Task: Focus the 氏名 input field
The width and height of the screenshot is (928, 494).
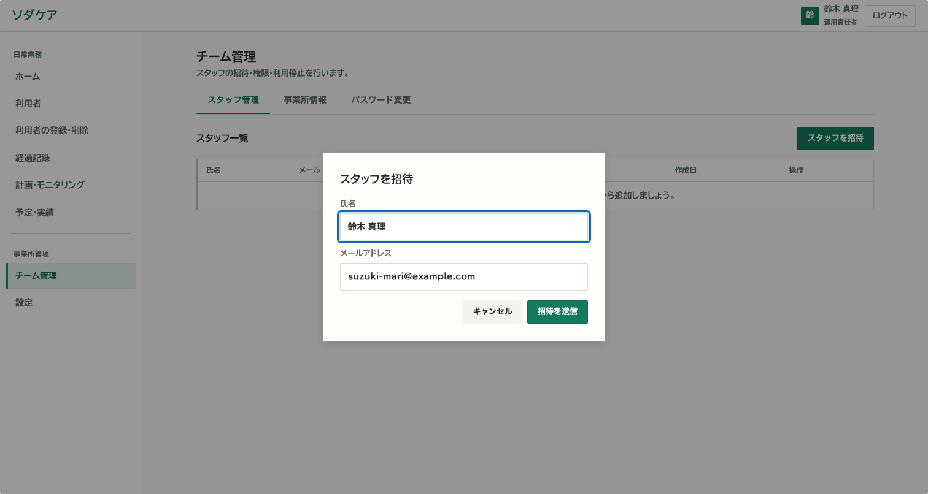Action: 464,227
